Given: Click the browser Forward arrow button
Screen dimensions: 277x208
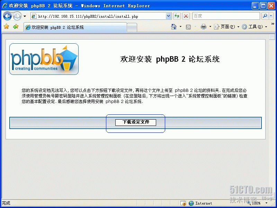Looking at the screenshot, I should coord(17,16).
